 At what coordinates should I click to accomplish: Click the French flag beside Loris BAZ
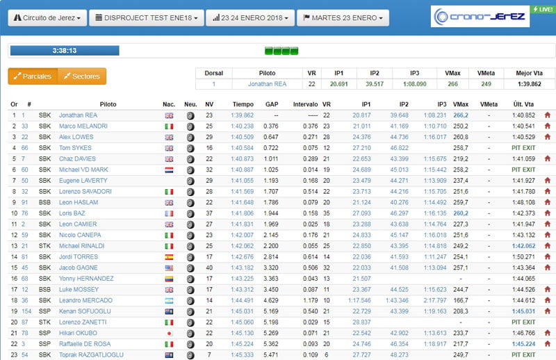tap(168, 213)
